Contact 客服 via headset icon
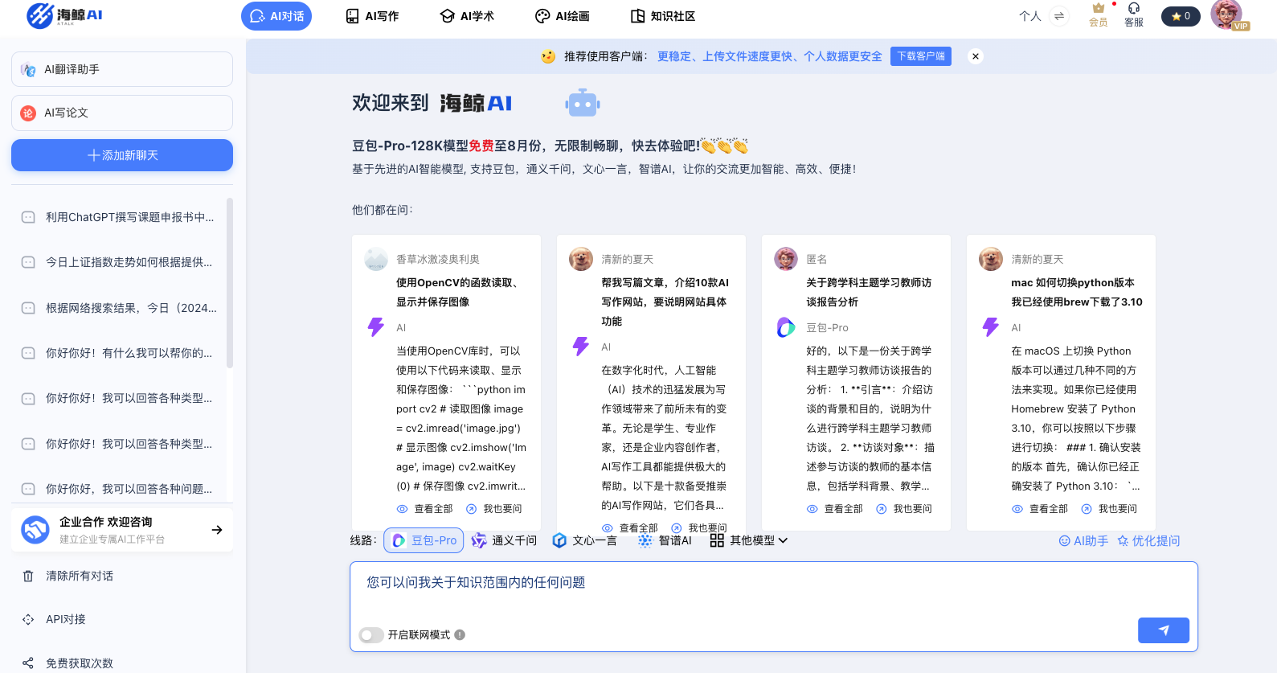 tap(1134, 8)
